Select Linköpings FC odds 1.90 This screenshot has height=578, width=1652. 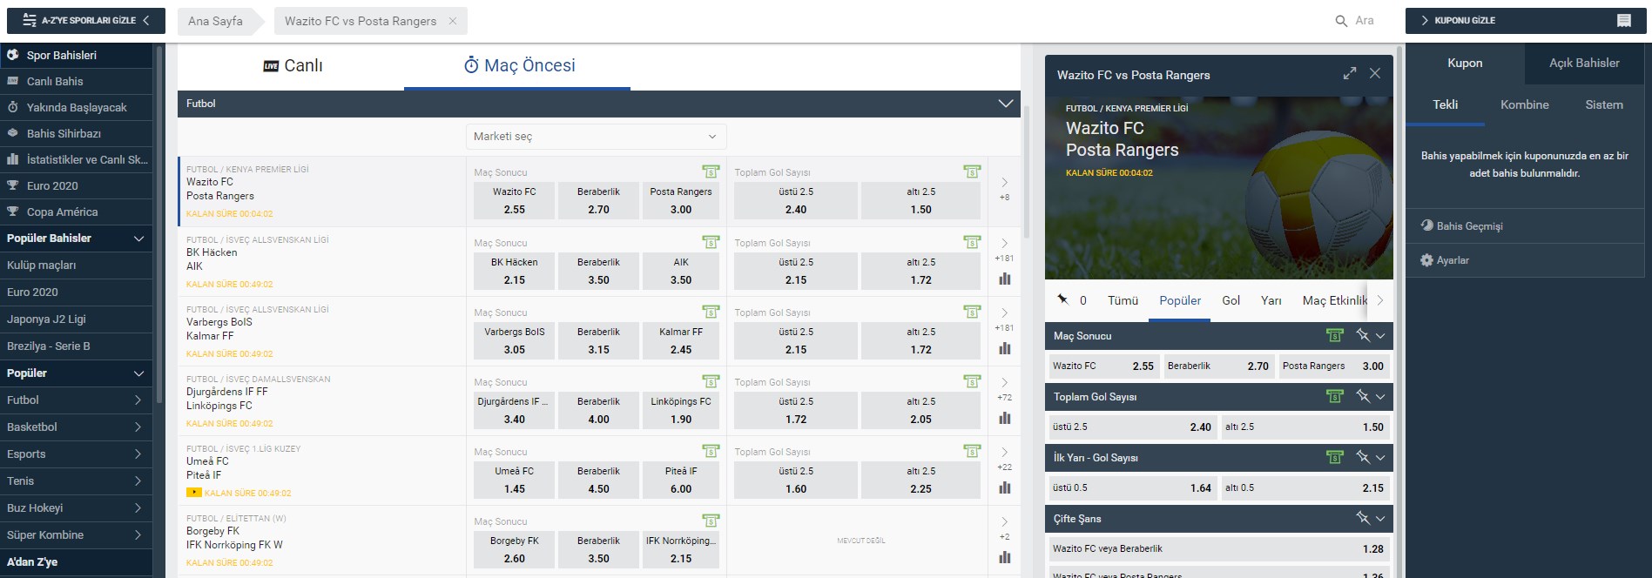[x=681, y=410]
